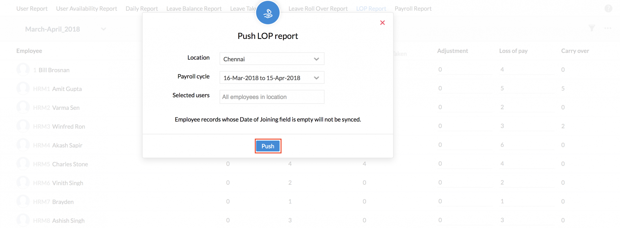The height and width of the screenshot is (228, 620).
Task: Open the Payroll cycle dropdown
Action: [x=272, y=78]
